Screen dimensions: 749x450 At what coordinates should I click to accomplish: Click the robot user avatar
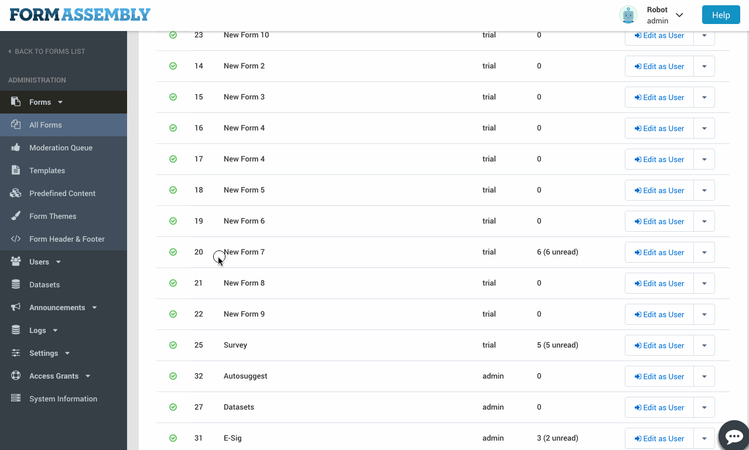tap(628, 15)
